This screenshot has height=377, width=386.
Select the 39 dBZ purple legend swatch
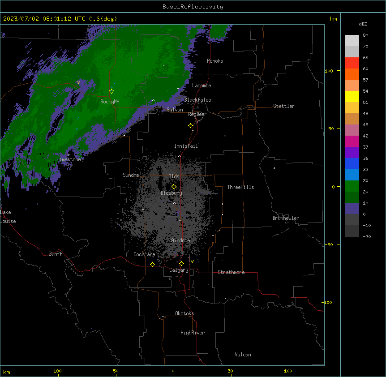click(352, 153)
